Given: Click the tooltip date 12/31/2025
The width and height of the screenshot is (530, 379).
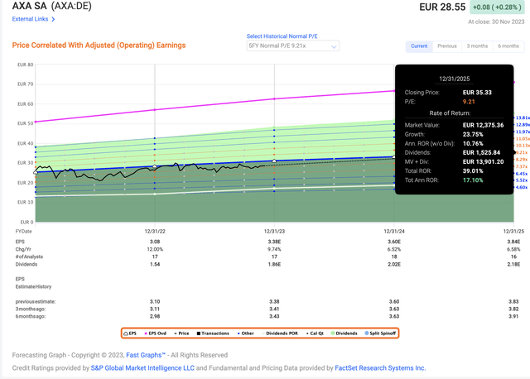Looking at the screenshot, I should pyautogui.click(x=455, y=79).
